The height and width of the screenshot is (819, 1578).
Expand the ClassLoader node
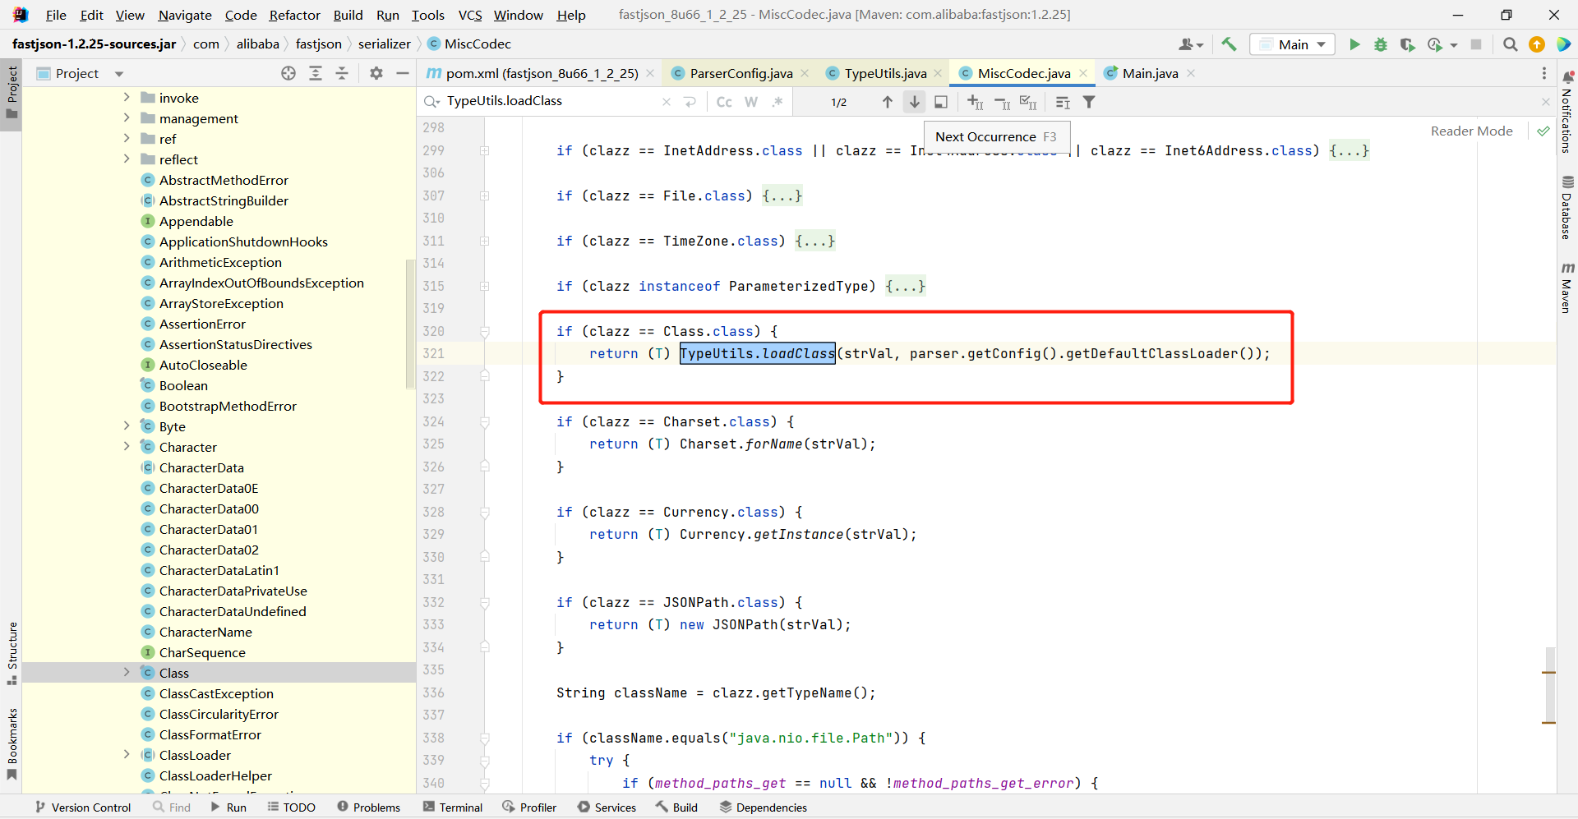coord(127,755)
